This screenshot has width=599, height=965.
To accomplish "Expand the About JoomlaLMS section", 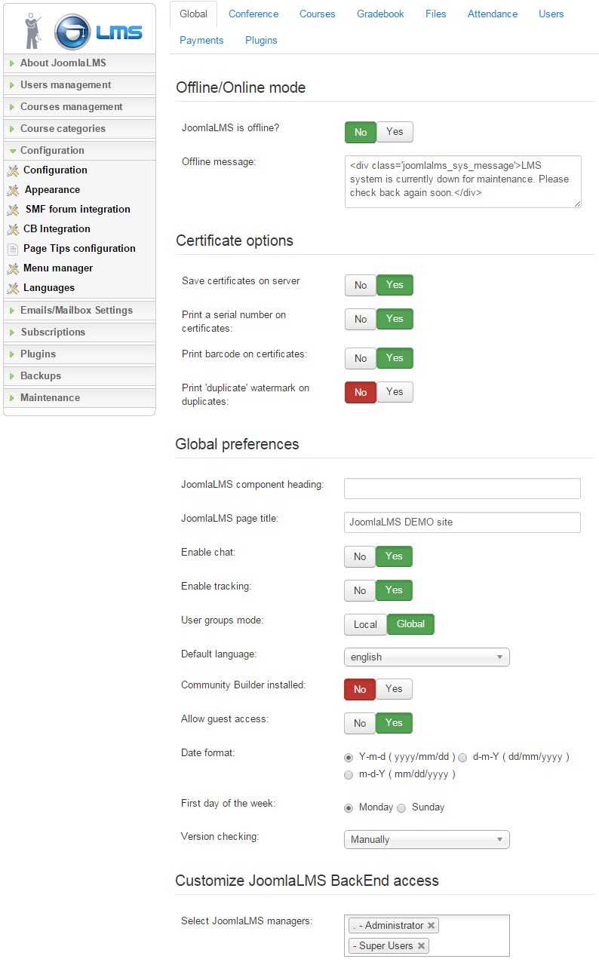I will 79,63.
